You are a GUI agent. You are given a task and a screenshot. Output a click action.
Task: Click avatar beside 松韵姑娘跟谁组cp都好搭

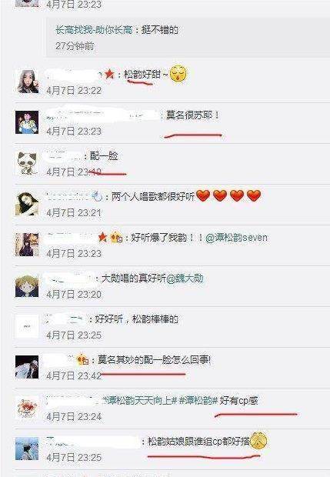[x=27, y=449]
